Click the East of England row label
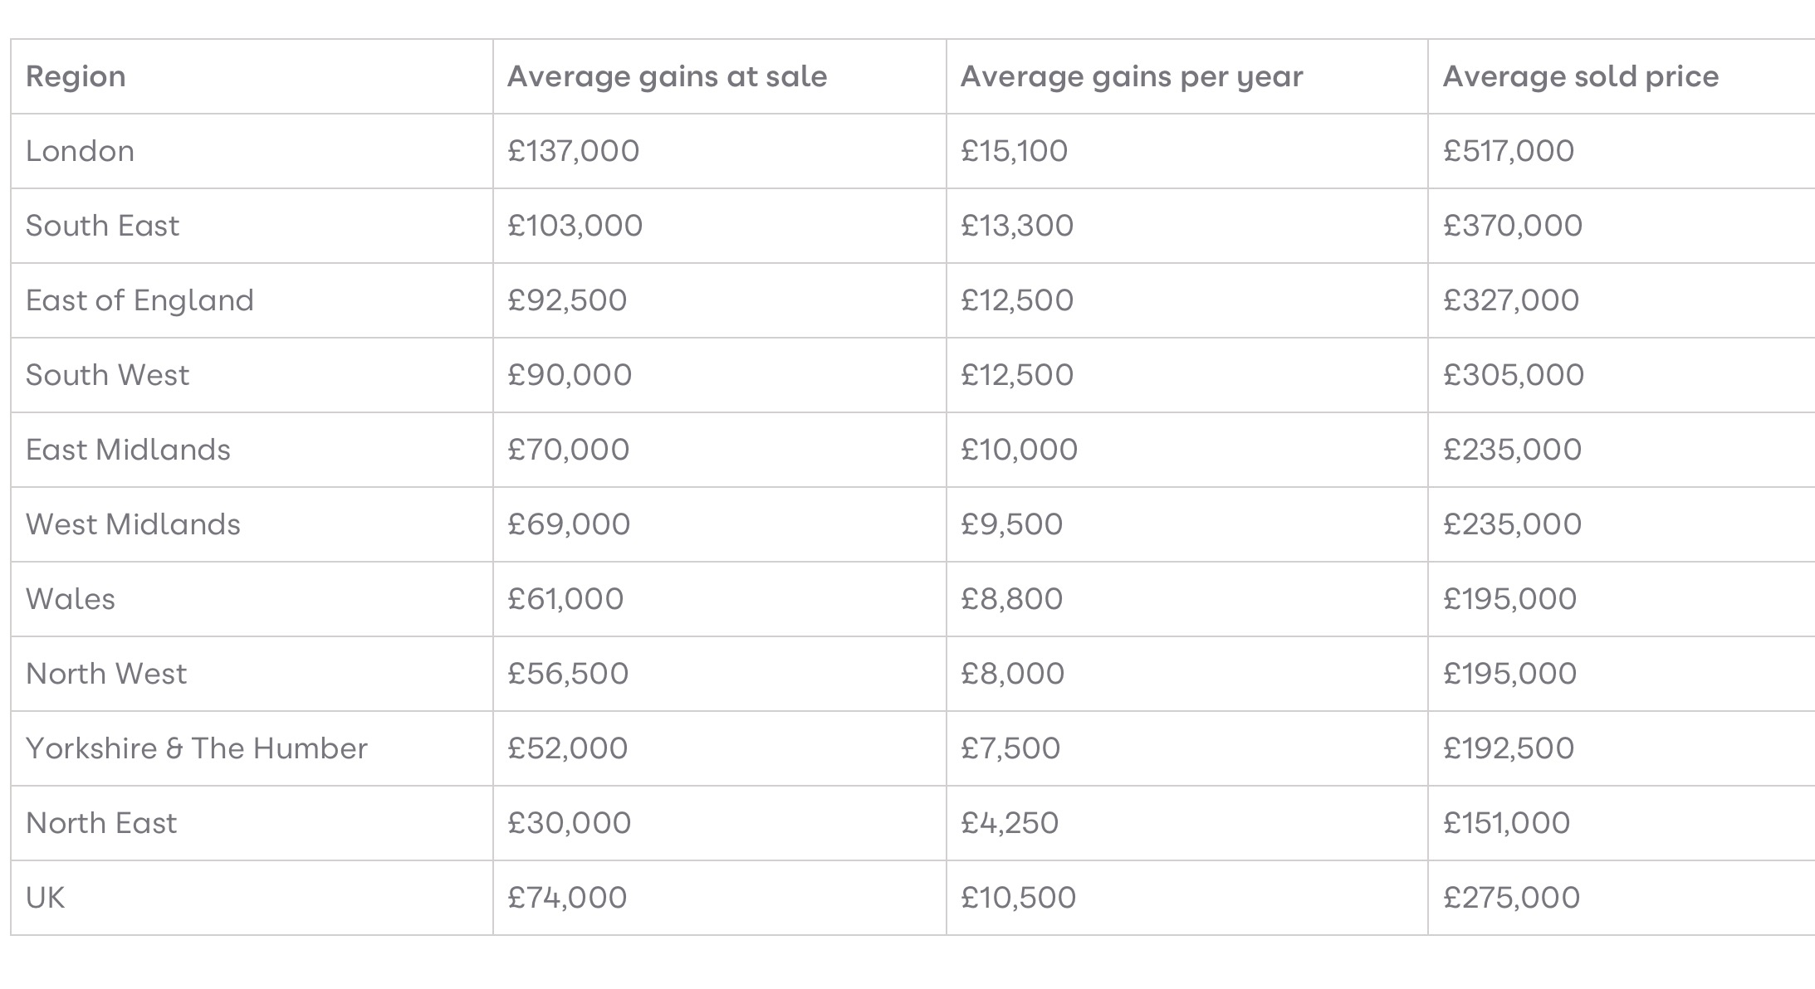The height and width of the screenshot is (989, 1815). (139, 301)
